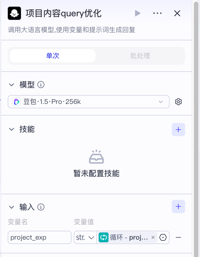
Task: Open model settings gear icon
Action: (178, 102)
